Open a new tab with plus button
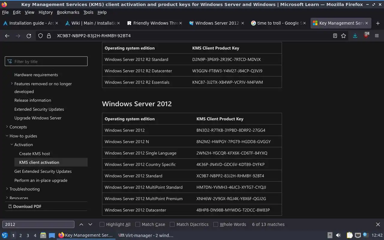The image size is (384, 240). [378, 23]
